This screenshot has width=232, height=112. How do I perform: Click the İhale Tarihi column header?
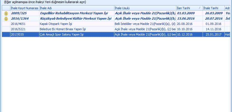pos(213,8)
